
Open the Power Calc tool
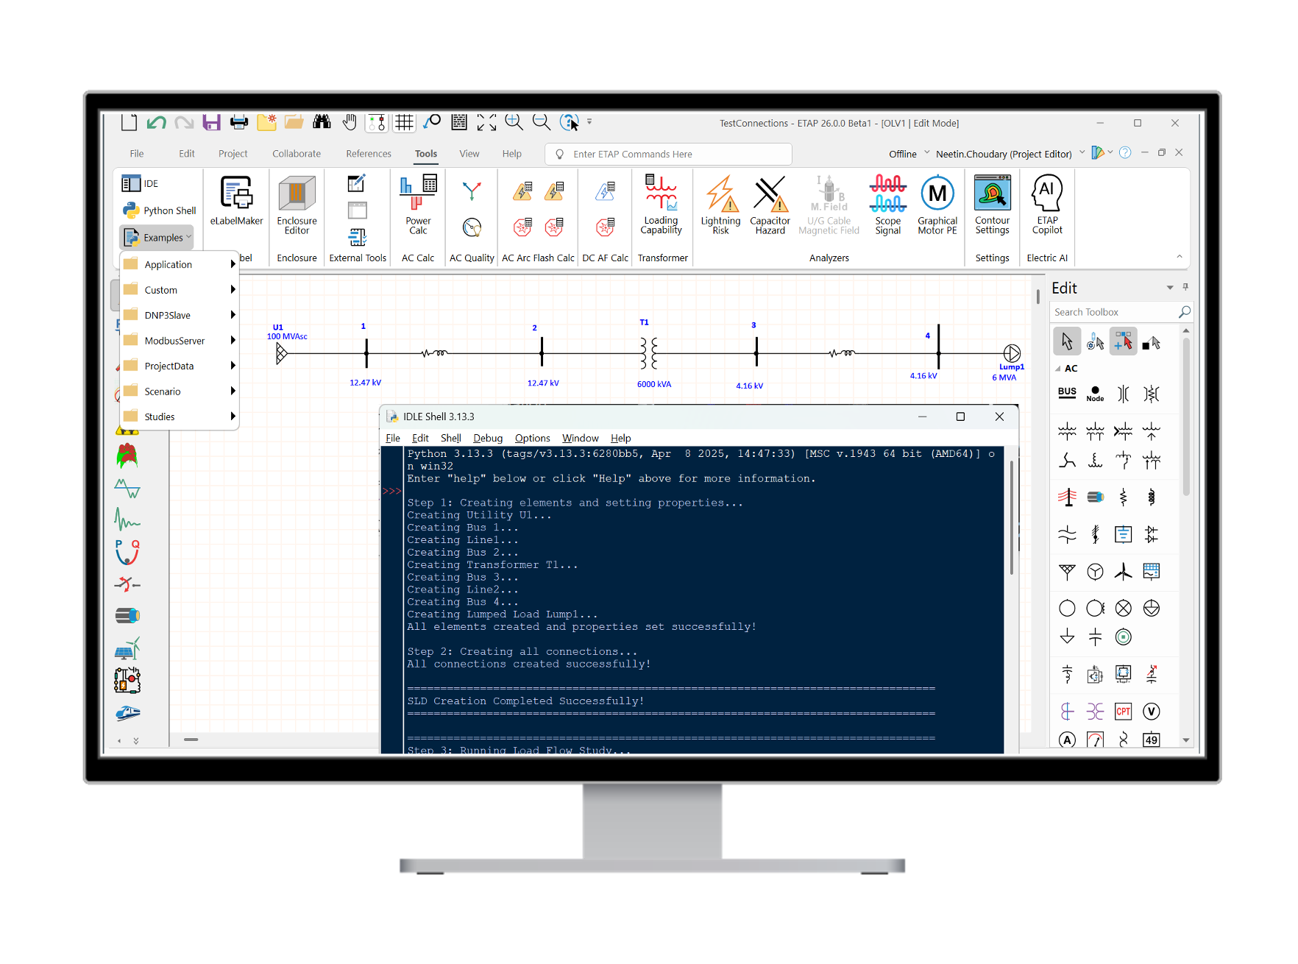[418, 205]
